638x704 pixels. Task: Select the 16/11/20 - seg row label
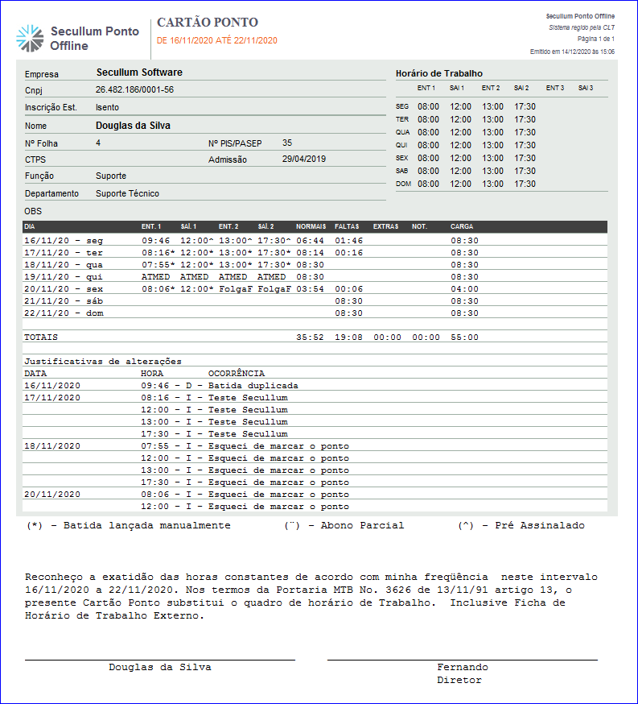pos(64,240)
